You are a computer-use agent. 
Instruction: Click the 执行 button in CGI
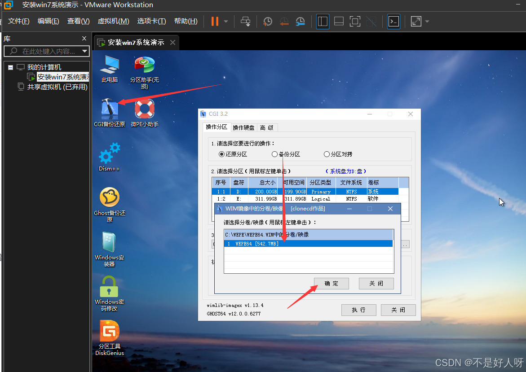[x=358, y=310]
